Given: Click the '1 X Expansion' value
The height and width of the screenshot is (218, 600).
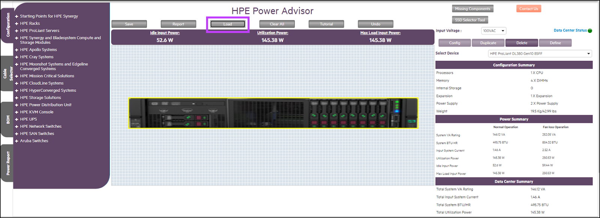Looking at the screenshot, I should point(541,96).
